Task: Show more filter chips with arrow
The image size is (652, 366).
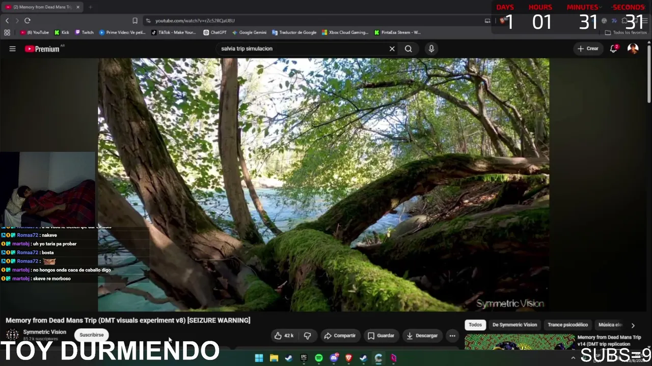Action: point(633,325)
